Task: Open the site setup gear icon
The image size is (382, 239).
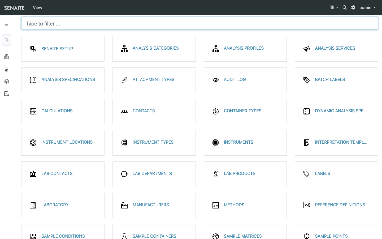Action: click(353, 7)
